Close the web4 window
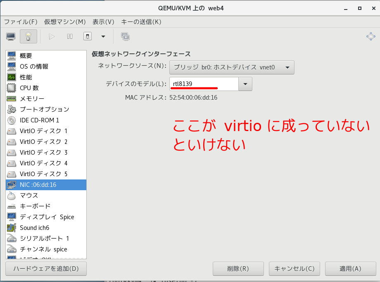 pos(374,9)
